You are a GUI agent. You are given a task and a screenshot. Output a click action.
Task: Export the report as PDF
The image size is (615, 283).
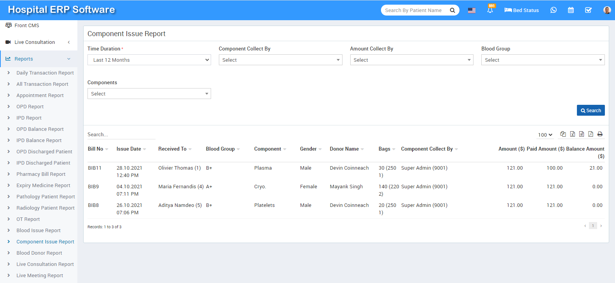(591, 134)
